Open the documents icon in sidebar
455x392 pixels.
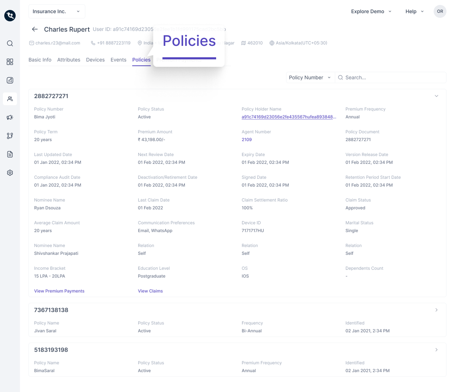(x=10, y=154)
